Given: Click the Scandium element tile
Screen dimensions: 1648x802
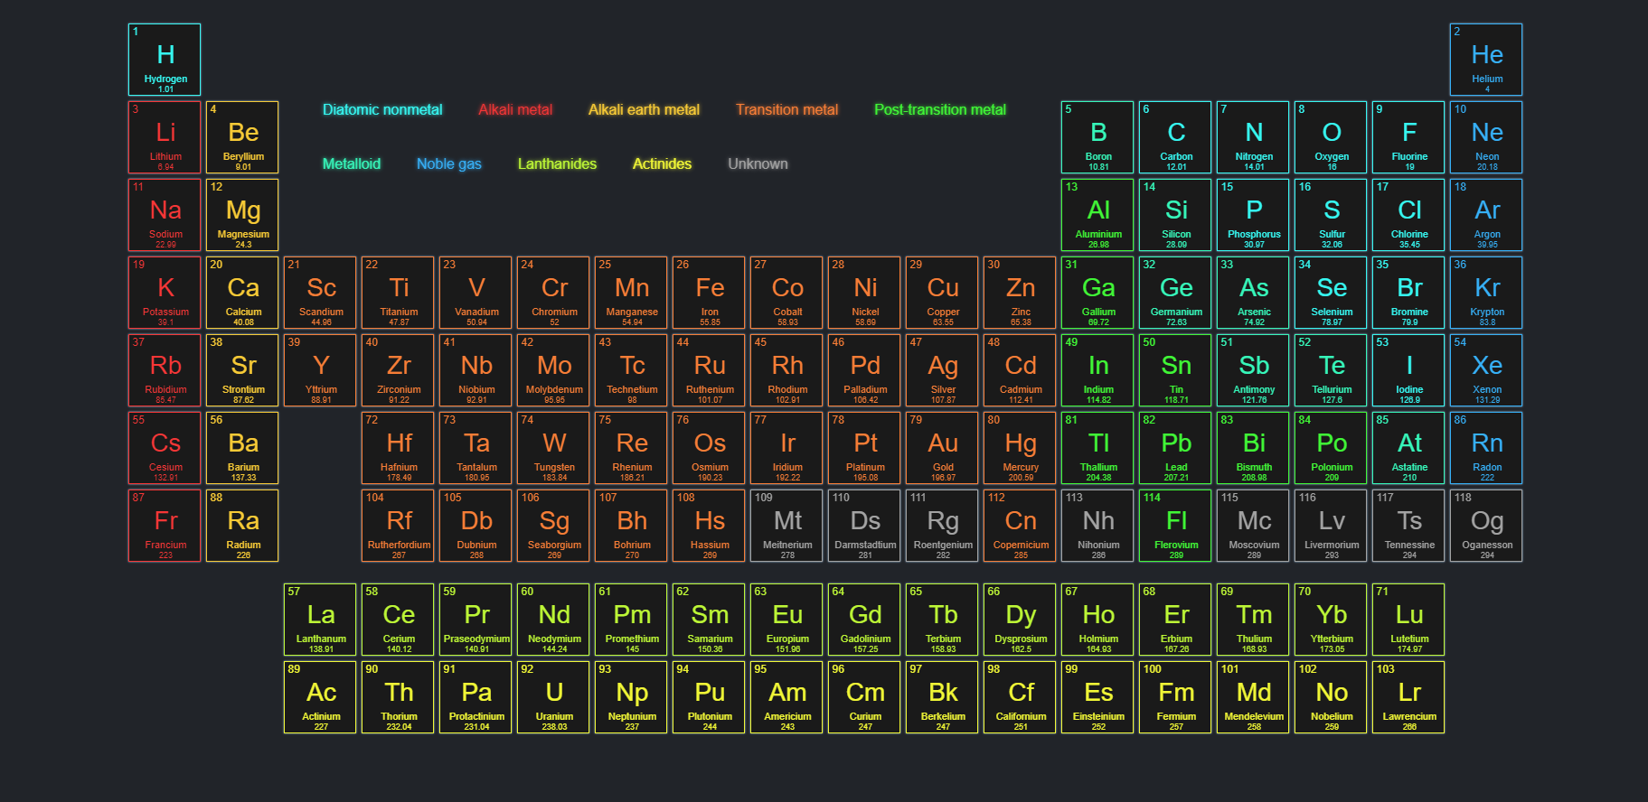Looking at the screenshot, I should pos(320,293).
